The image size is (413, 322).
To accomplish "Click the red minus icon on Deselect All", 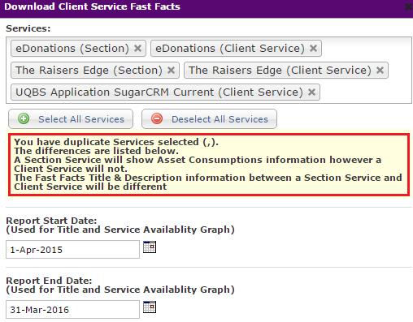I will [x=157, y=118].
